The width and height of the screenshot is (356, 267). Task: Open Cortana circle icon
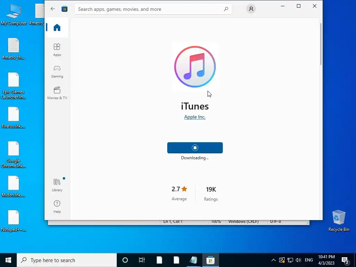[x=125, y=260]
